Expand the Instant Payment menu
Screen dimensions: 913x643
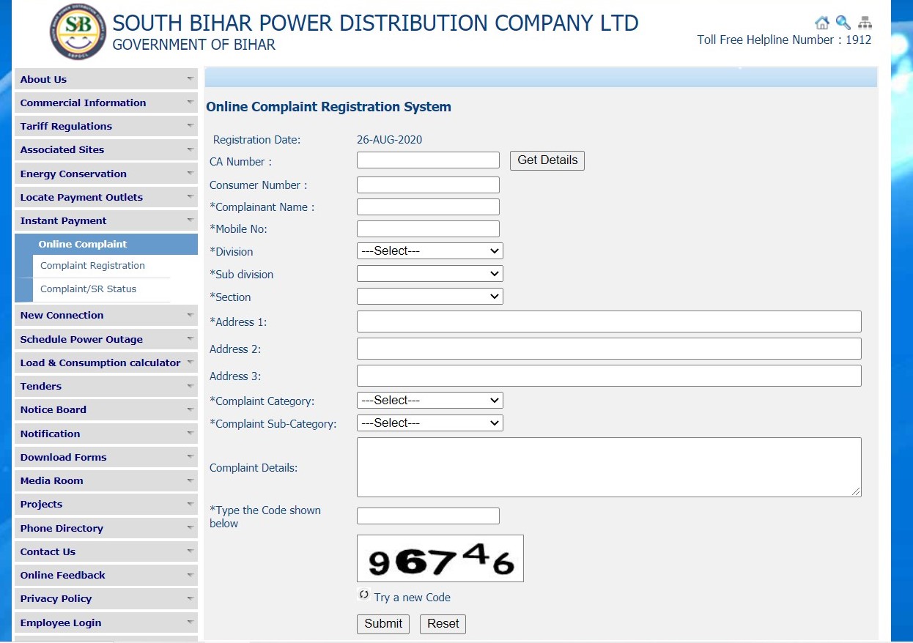click(x=106, y=220)
